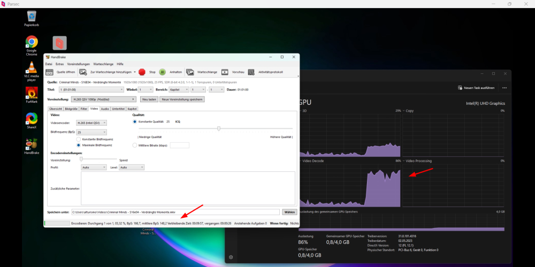Open the Titel dropdown
The image size is (535, 267).
pos(91,89)
